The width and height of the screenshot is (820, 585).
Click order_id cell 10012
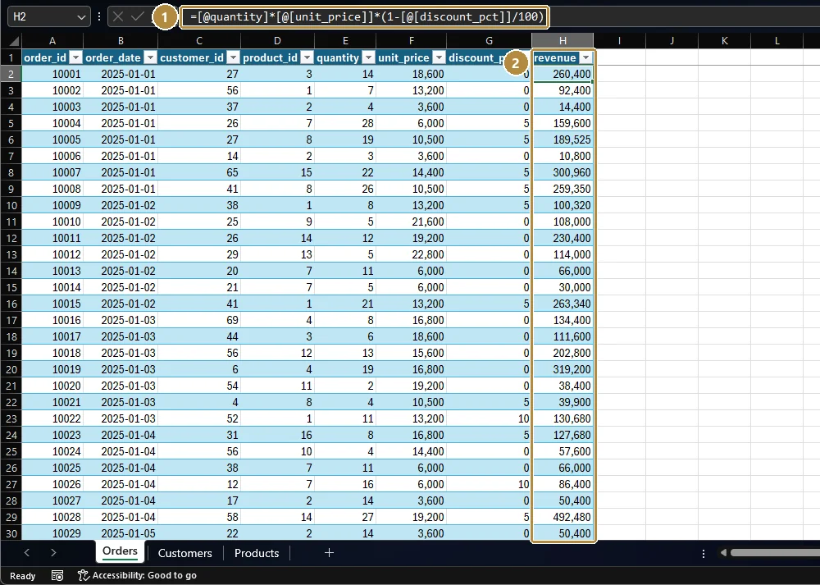click(52, 254)
